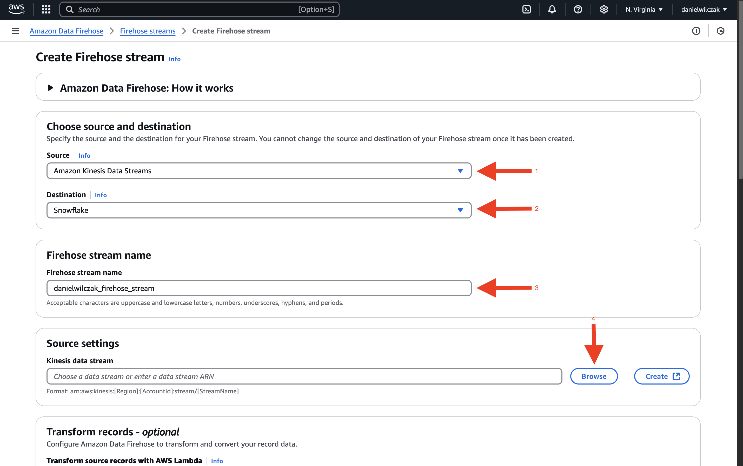Click the hexagon icon beside info panel
Viewport: 743px width, 466px height.
click(x=720, y=31)
